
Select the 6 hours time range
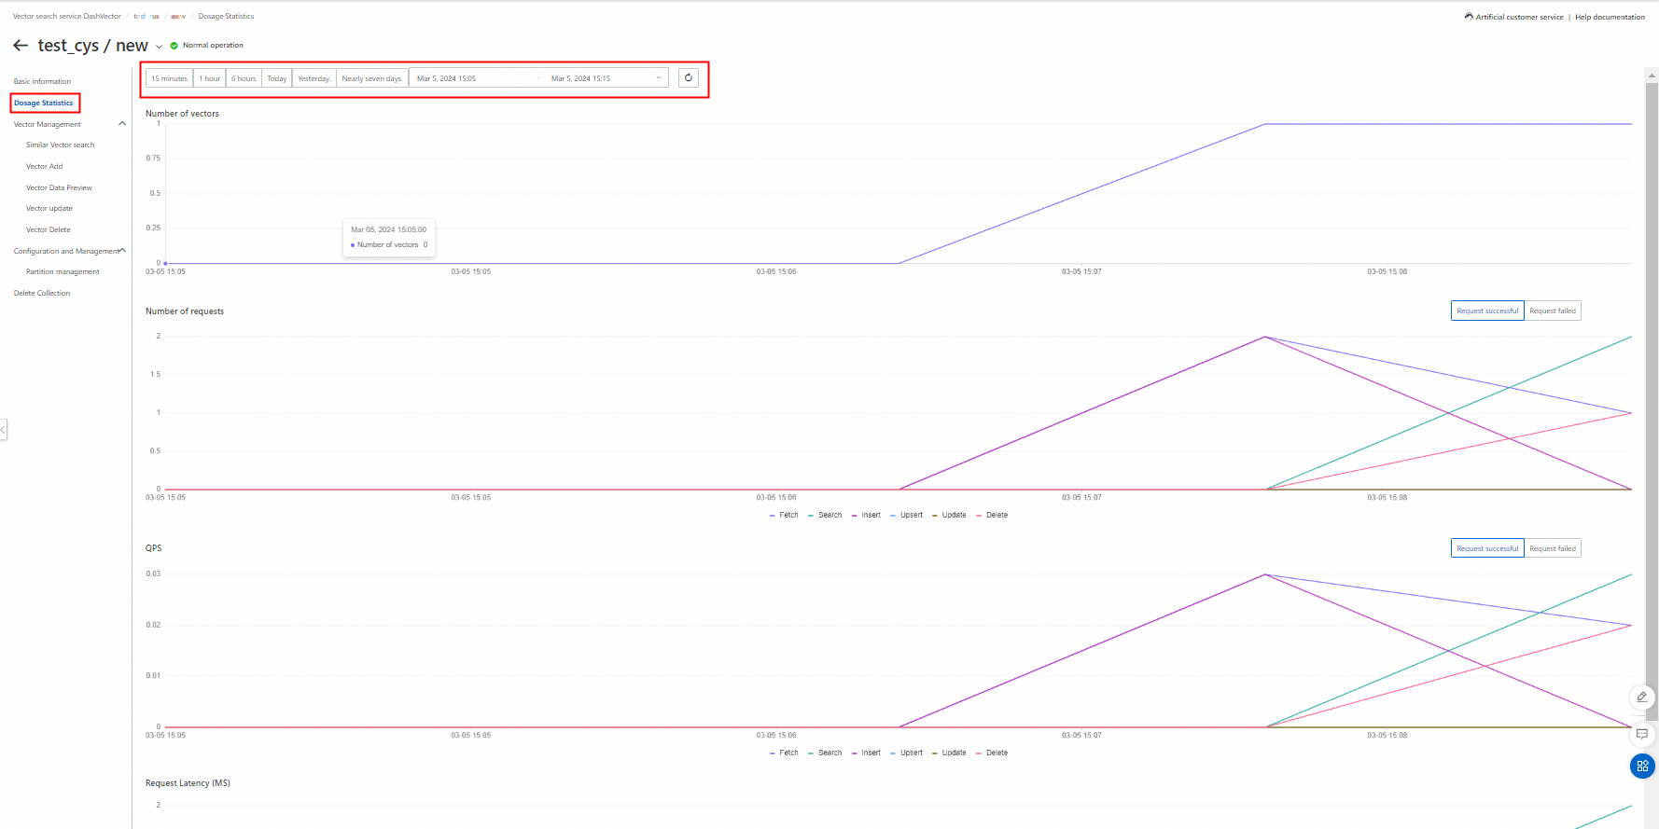click(244, 78)
